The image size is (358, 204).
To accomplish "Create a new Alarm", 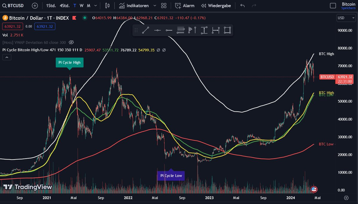I will (184, 5).
